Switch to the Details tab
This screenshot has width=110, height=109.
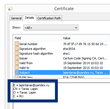[29, 18]
